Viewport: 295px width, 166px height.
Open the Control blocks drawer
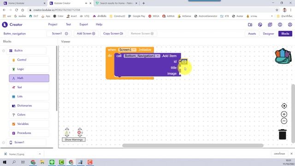pos(29,60)
